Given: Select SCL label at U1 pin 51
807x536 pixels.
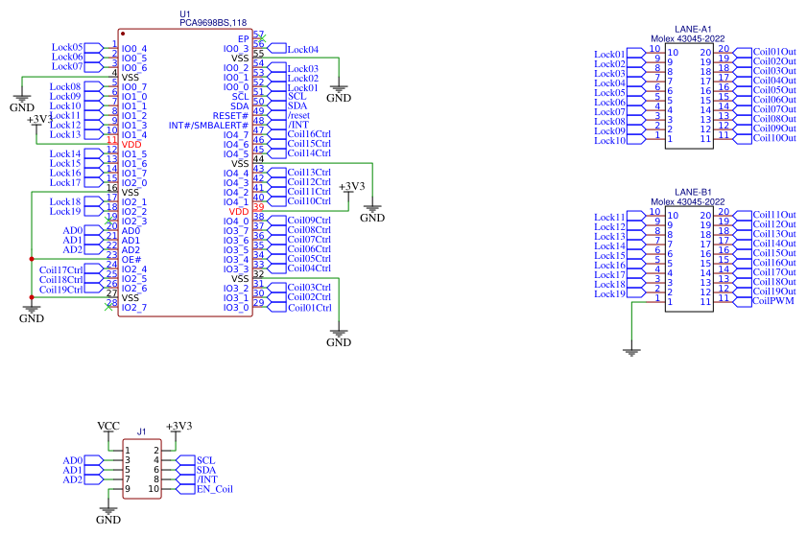Looking at the screenshot, I should 297,96.
